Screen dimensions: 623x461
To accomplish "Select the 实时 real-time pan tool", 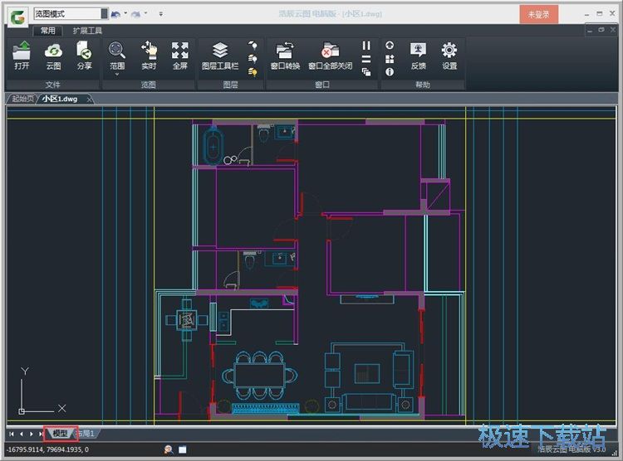I will tap(149, 51).
